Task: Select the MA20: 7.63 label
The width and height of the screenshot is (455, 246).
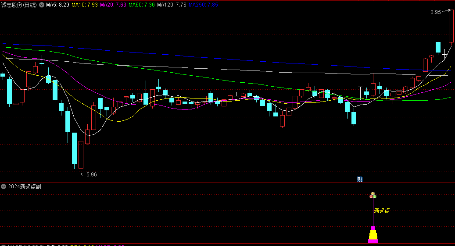Action: point(113,5)
